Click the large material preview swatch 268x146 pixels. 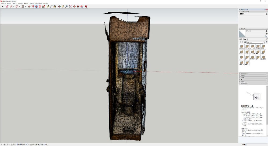click(242, 34)
